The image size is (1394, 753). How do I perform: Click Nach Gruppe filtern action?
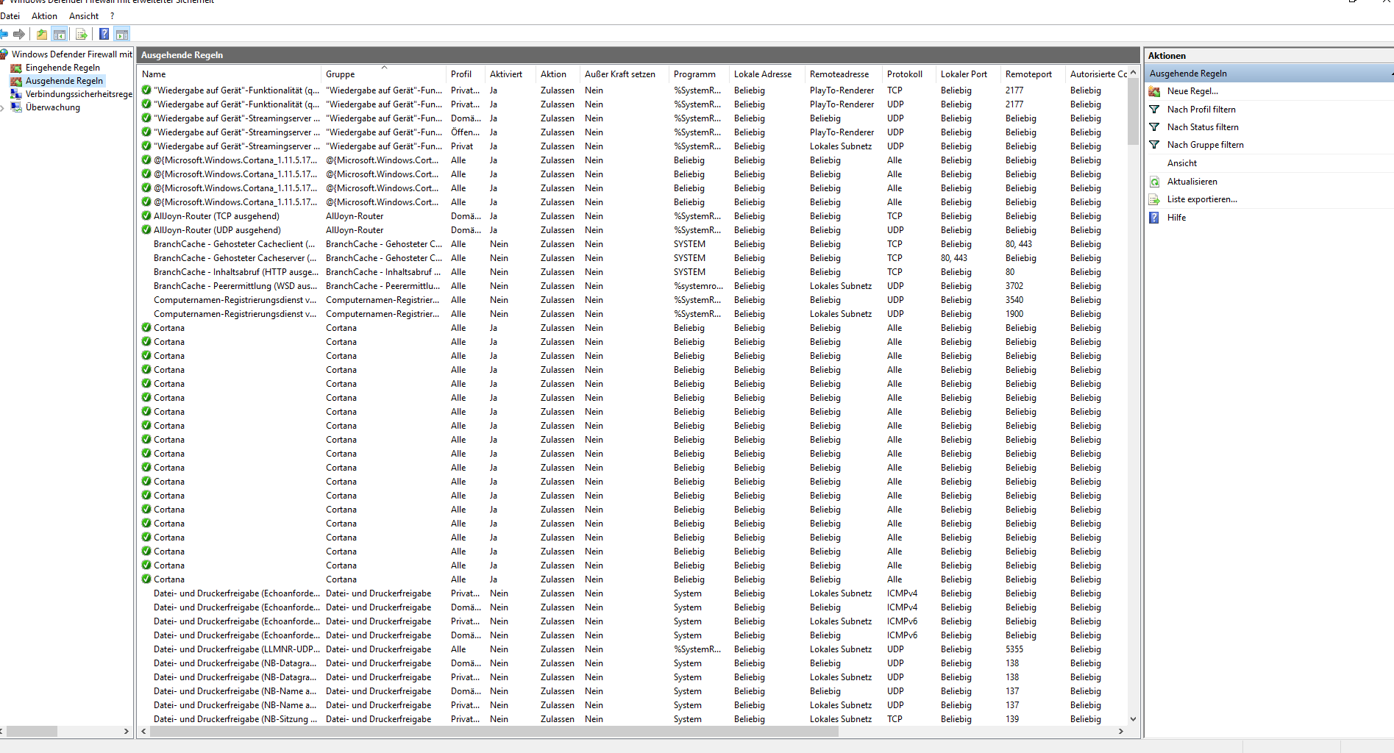coord(1205,145)
